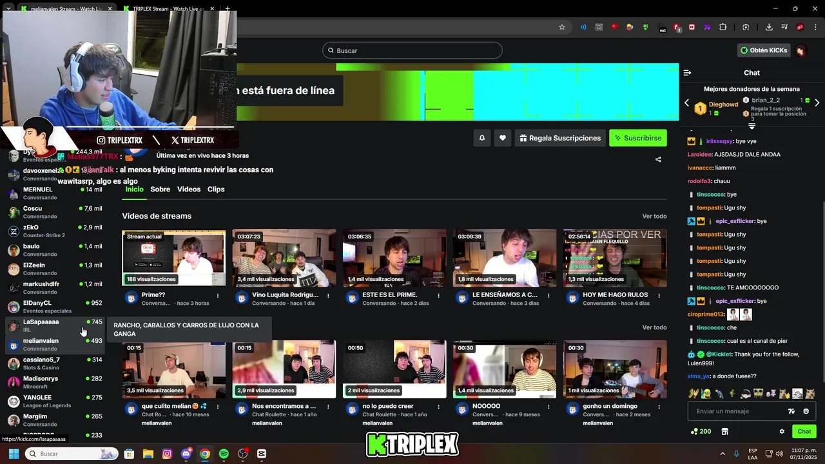Screen dimensions: 825x464
Task: Bookmark page with the star icon
Action: (x=562, y=27)
